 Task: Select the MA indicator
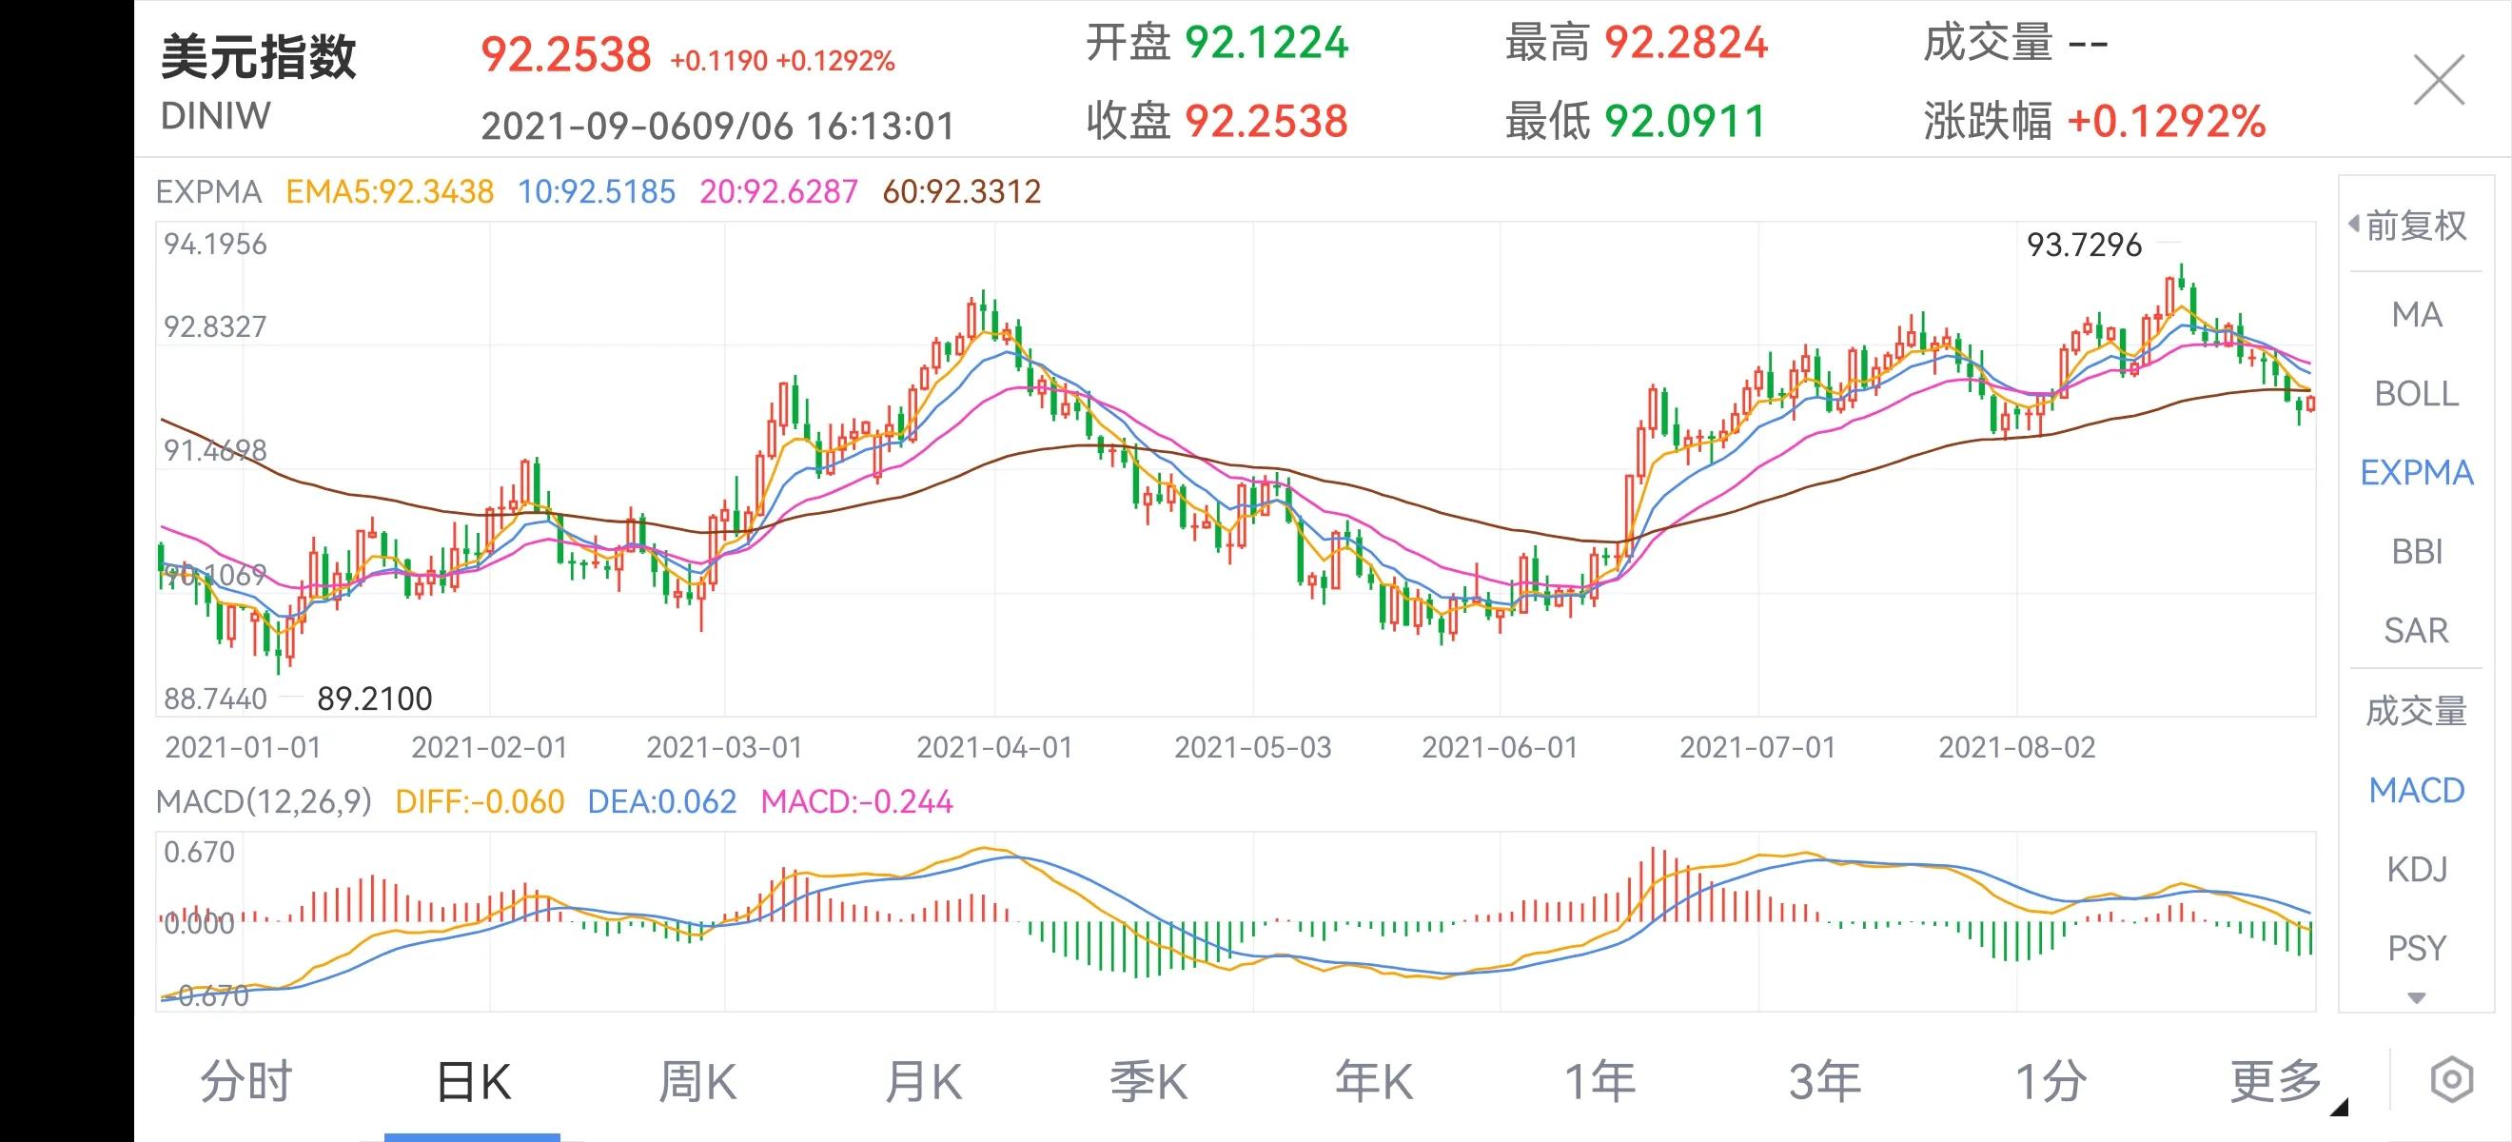[2417, 314]
